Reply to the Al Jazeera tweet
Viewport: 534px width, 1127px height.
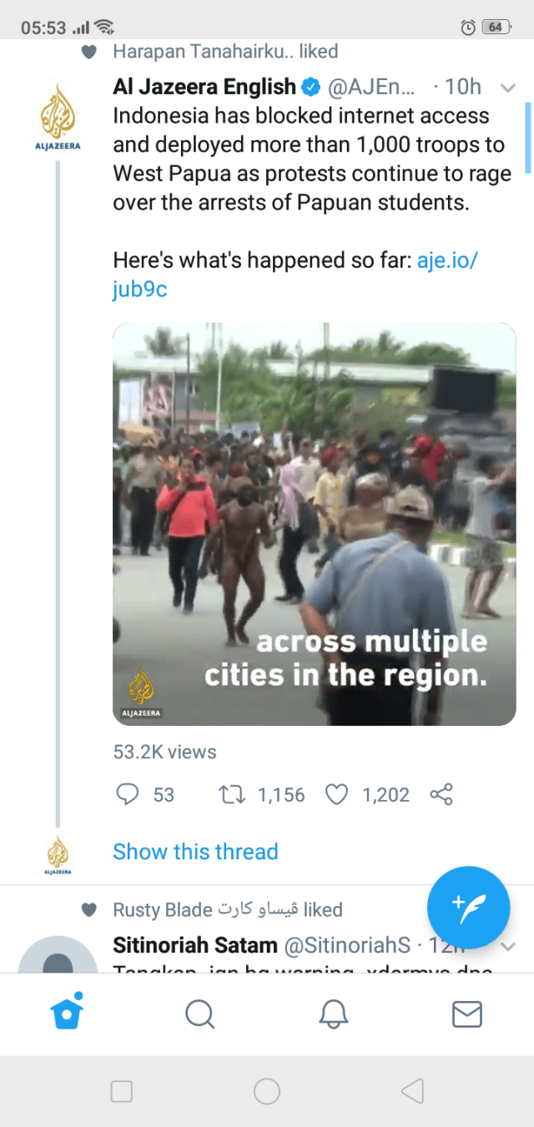click(x=127, y=794)
